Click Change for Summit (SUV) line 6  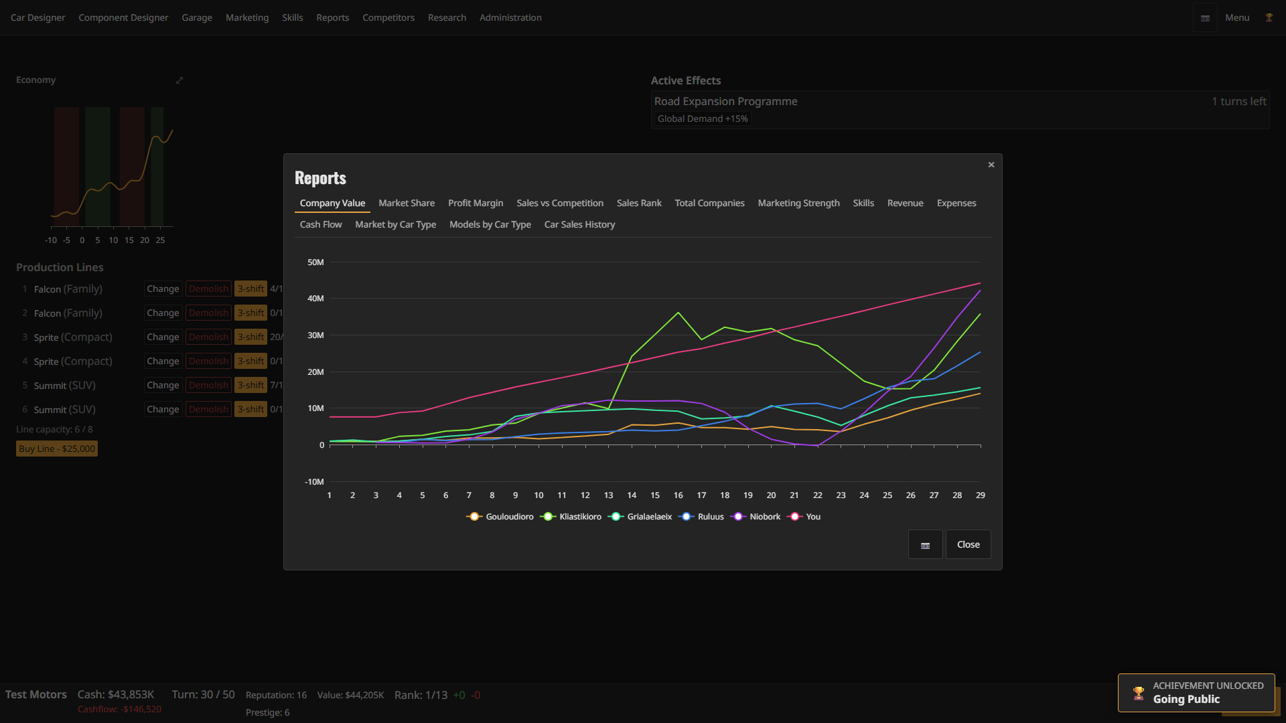(x=163, y=409)
